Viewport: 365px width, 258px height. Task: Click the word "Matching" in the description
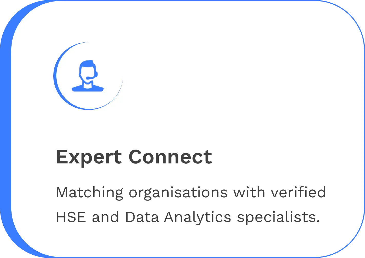click(89, 192)
